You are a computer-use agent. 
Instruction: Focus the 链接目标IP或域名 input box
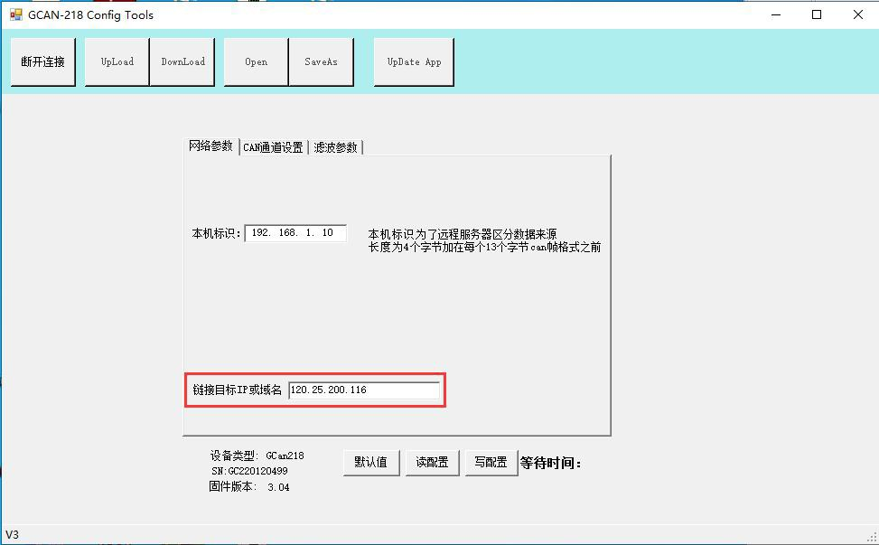click(363, 390)
